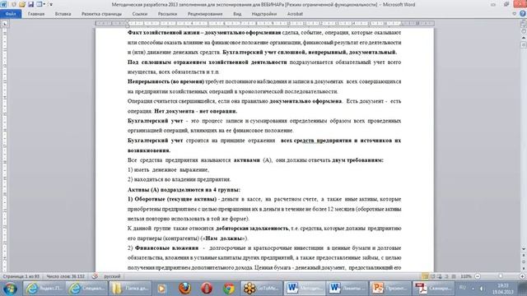
Task: Show hidden tray icons arrow
Action: tap(473, 289)
